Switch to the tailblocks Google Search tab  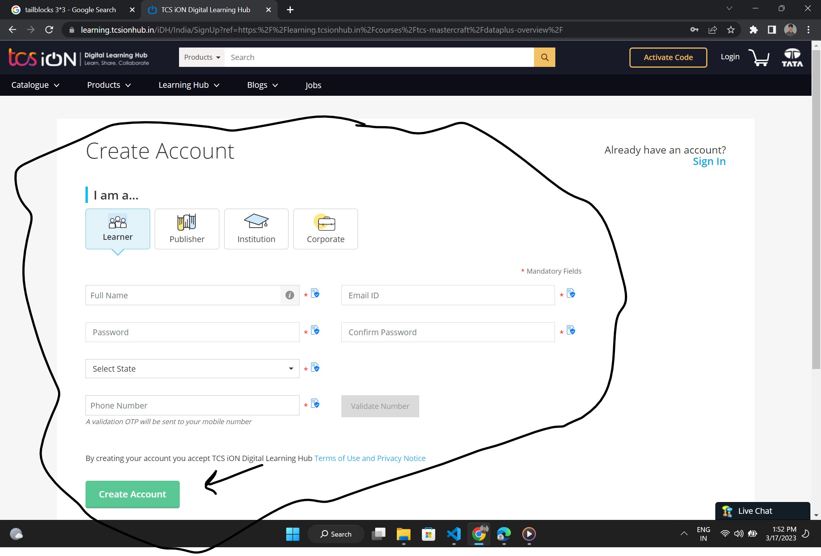coord(70,10)
